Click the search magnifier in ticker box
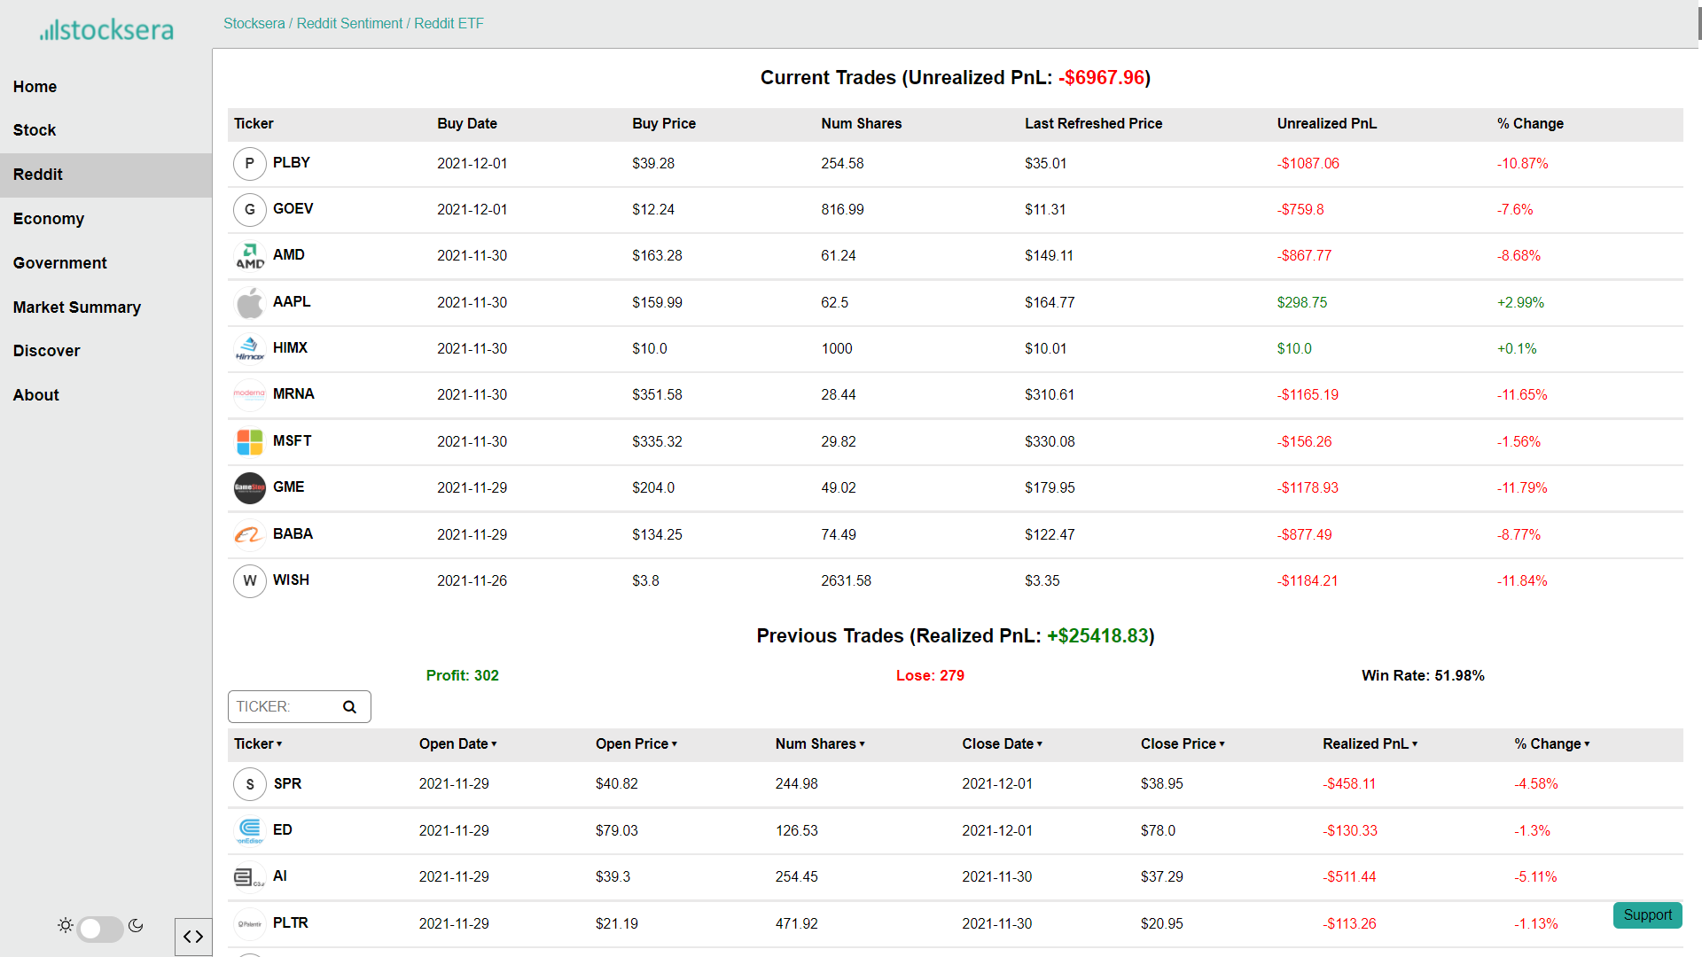 pos(349,707)
